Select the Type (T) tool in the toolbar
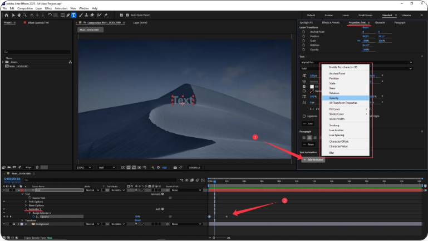Viewport: 428px width, 241px height. tap(73, 15)
